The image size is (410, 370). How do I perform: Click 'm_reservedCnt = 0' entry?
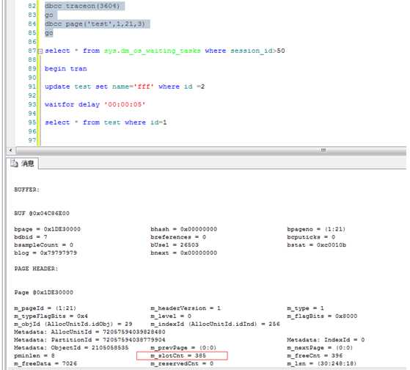point(182,363)
